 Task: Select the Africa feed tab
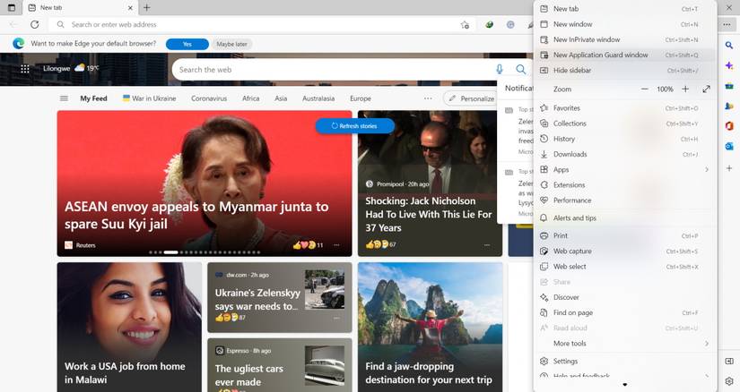pyautogui.click(x=250, y=98)
